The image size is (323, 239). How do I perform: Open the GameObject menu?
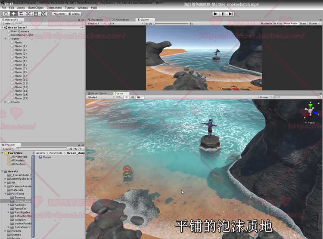pyautogui.click(x=36, y=8)
